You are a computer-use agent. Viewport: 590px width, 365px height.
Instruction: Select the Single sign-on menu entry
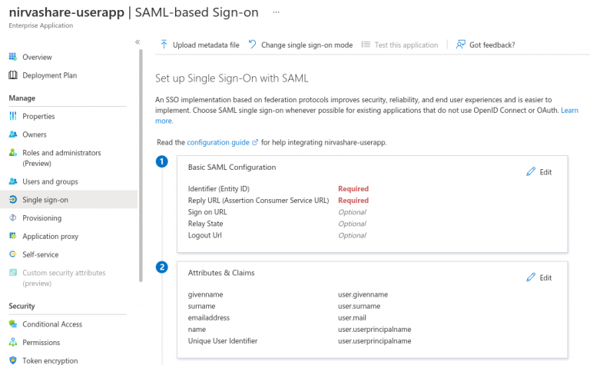[68, 200]
